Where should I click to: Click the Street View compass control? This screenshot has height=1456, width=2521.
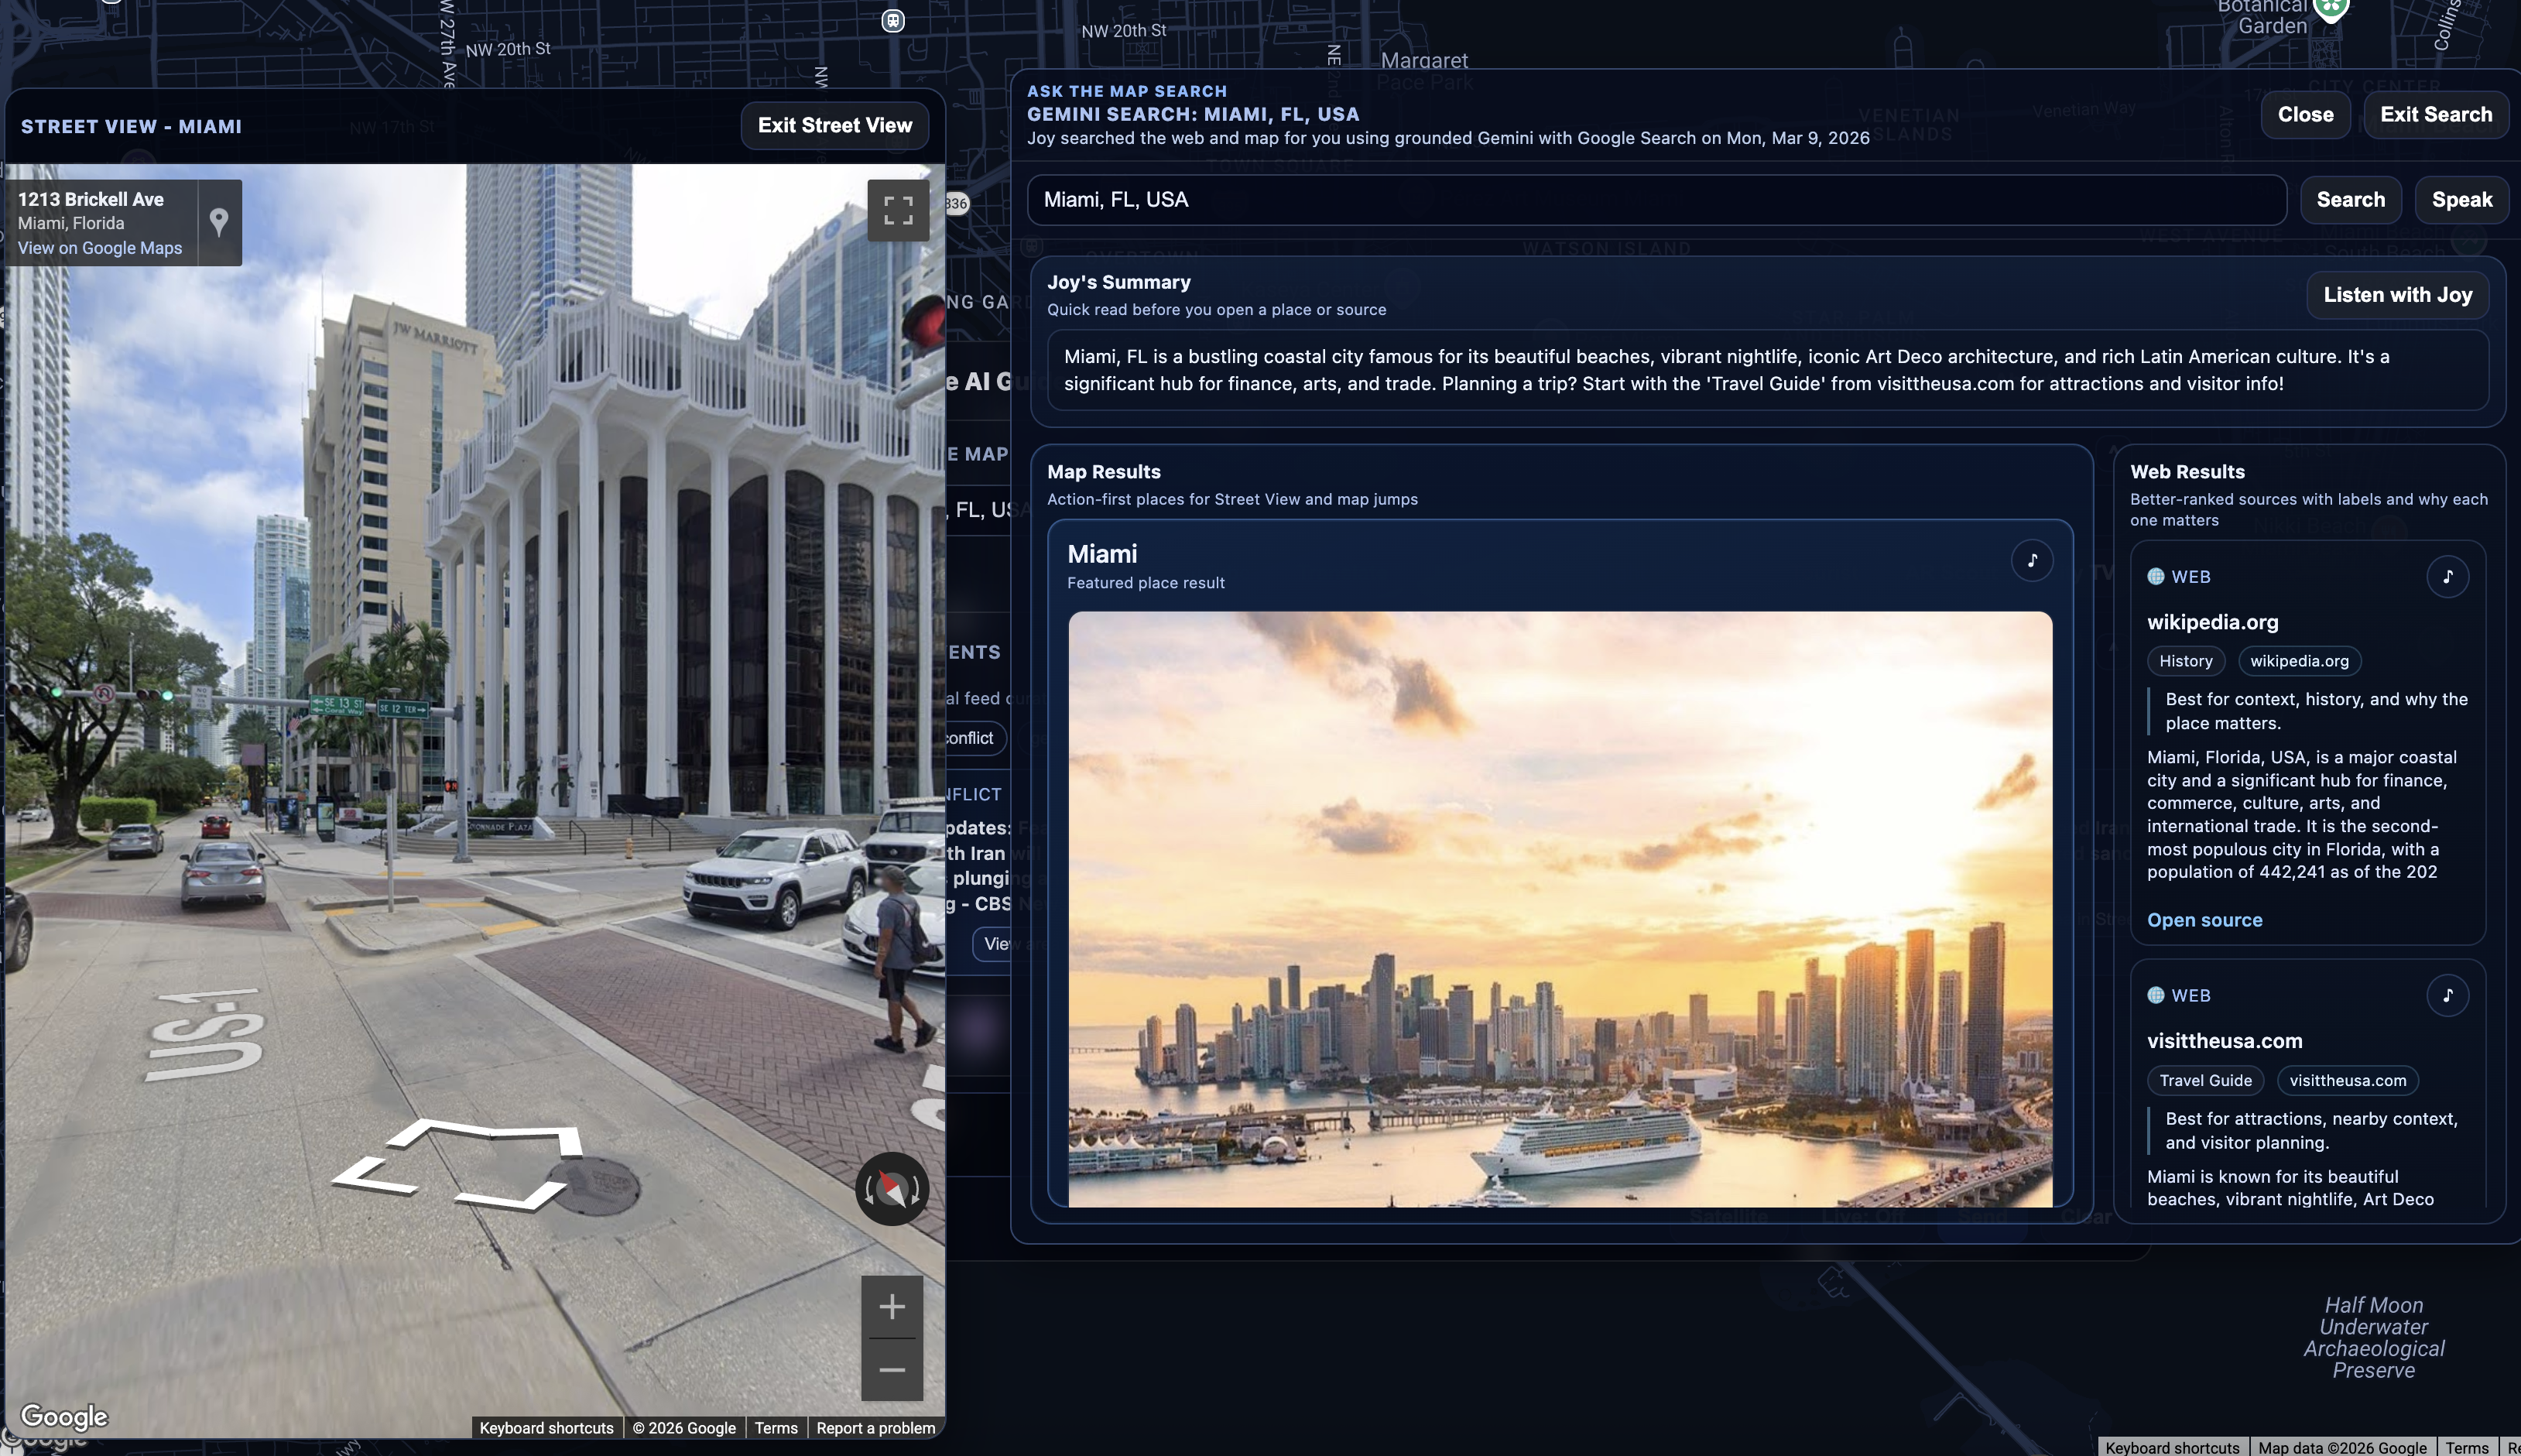[x=891, y=1188]
